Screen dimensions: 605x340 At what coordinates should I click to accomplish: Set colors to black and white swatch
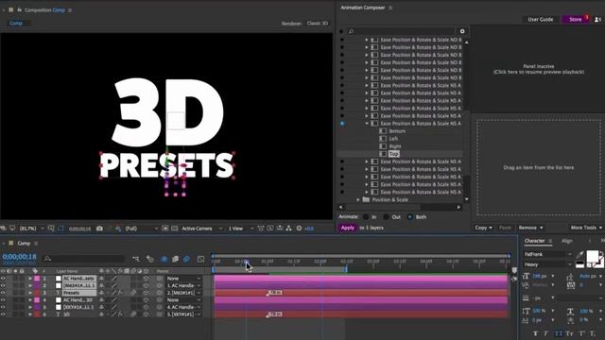(x=579, y=264)
